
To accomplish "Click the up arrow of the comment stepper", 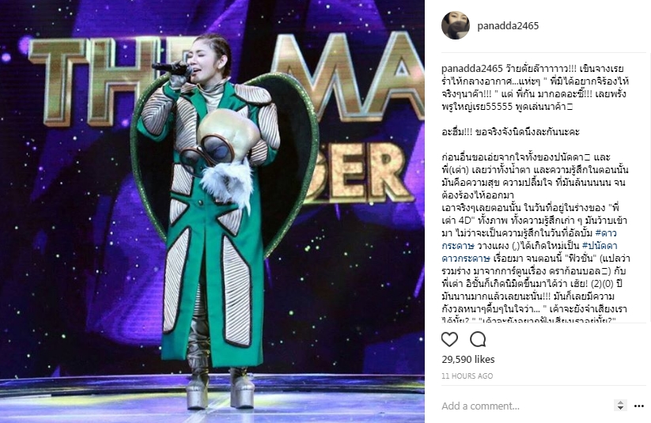I will (x=620, y=402).
